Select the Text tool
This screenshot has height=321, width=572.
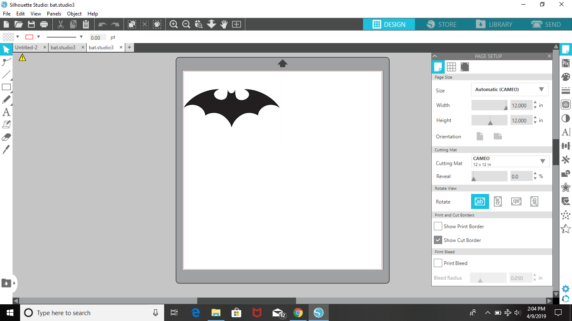click(6, 112)
